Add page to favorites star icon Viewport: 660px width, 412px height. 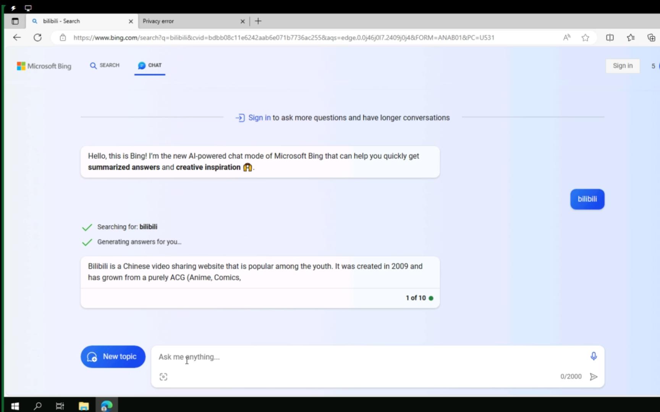point(585,37)
